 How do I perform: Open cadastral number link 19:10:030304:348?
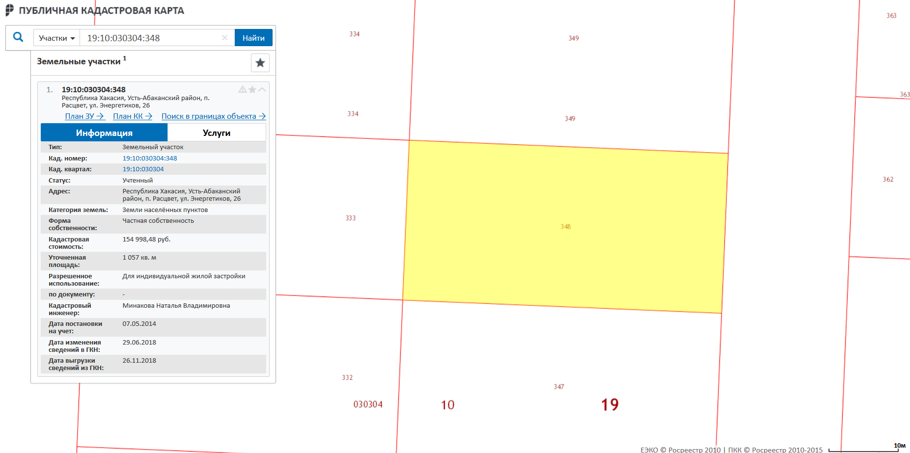point(150,158)
